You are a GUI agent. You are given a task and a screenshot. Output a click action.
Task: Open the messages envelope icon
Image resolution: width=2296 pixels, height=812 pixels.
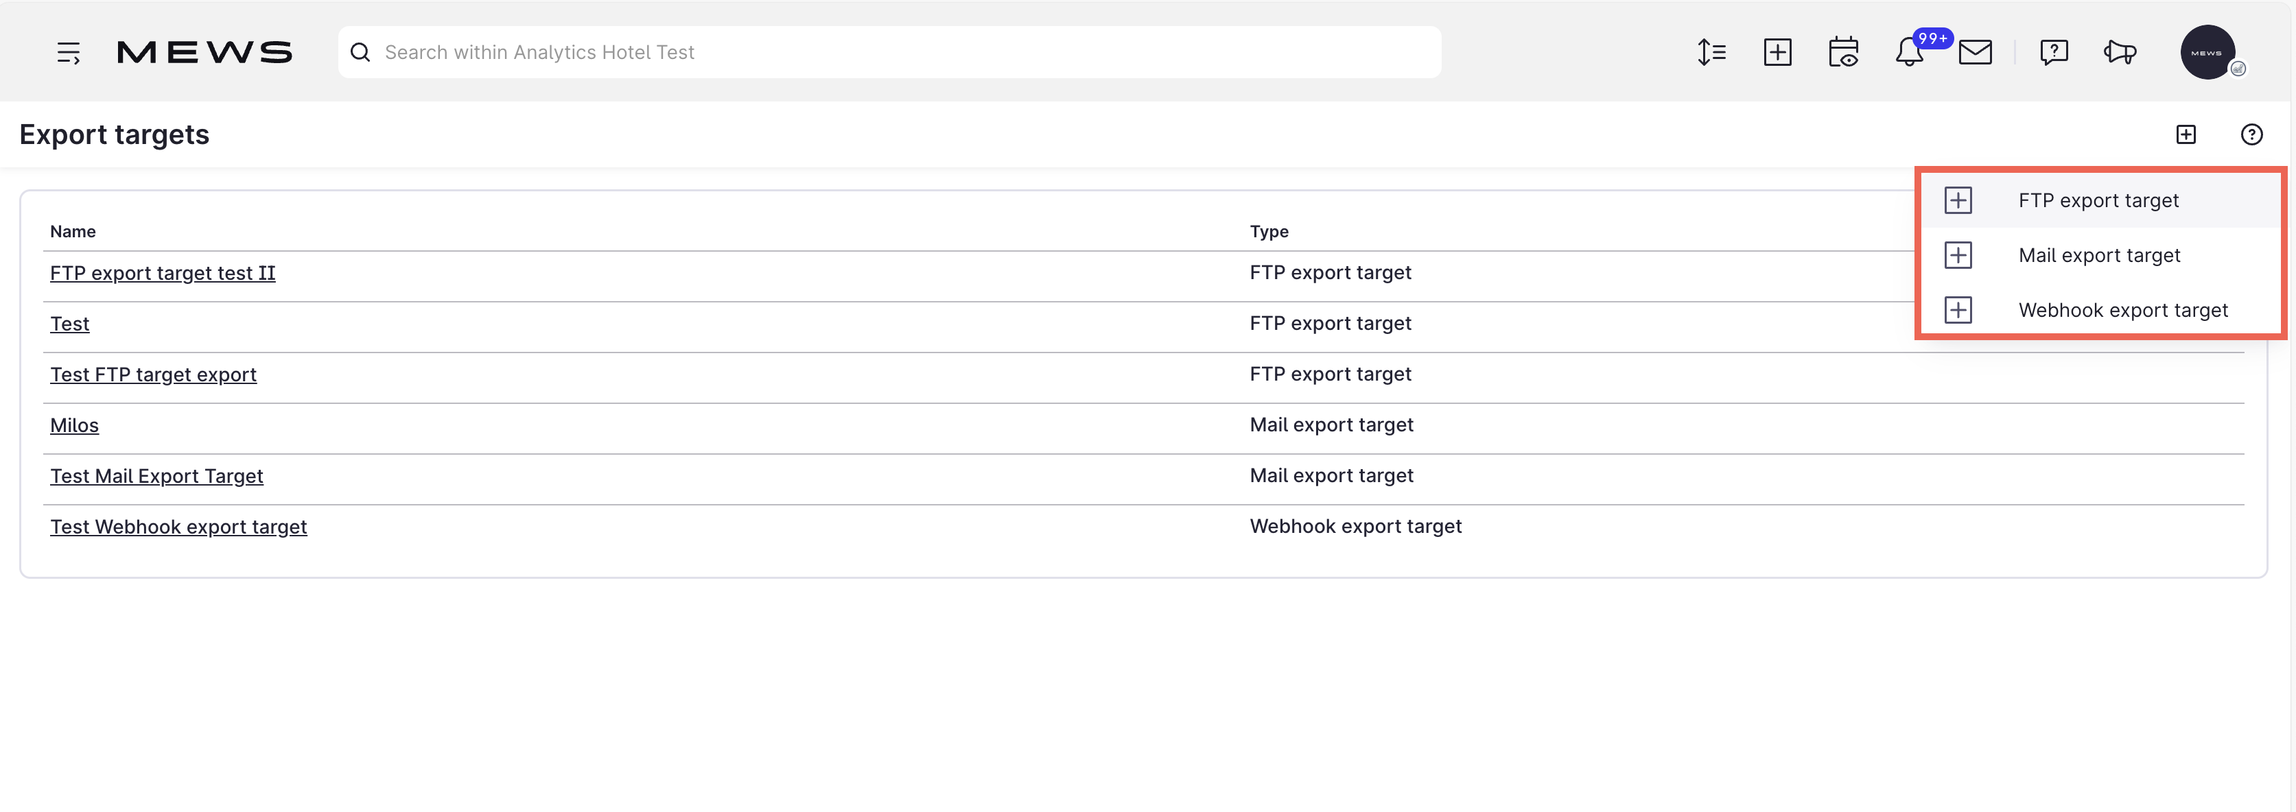pyautogui.click(x=1976, y=51)
